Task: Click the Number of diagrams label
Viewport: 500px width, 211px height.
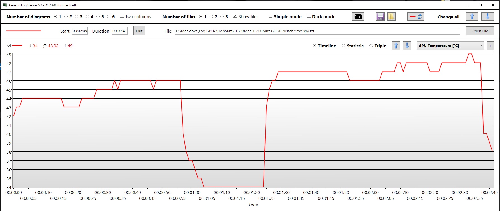Action: (x=28, y=17)
